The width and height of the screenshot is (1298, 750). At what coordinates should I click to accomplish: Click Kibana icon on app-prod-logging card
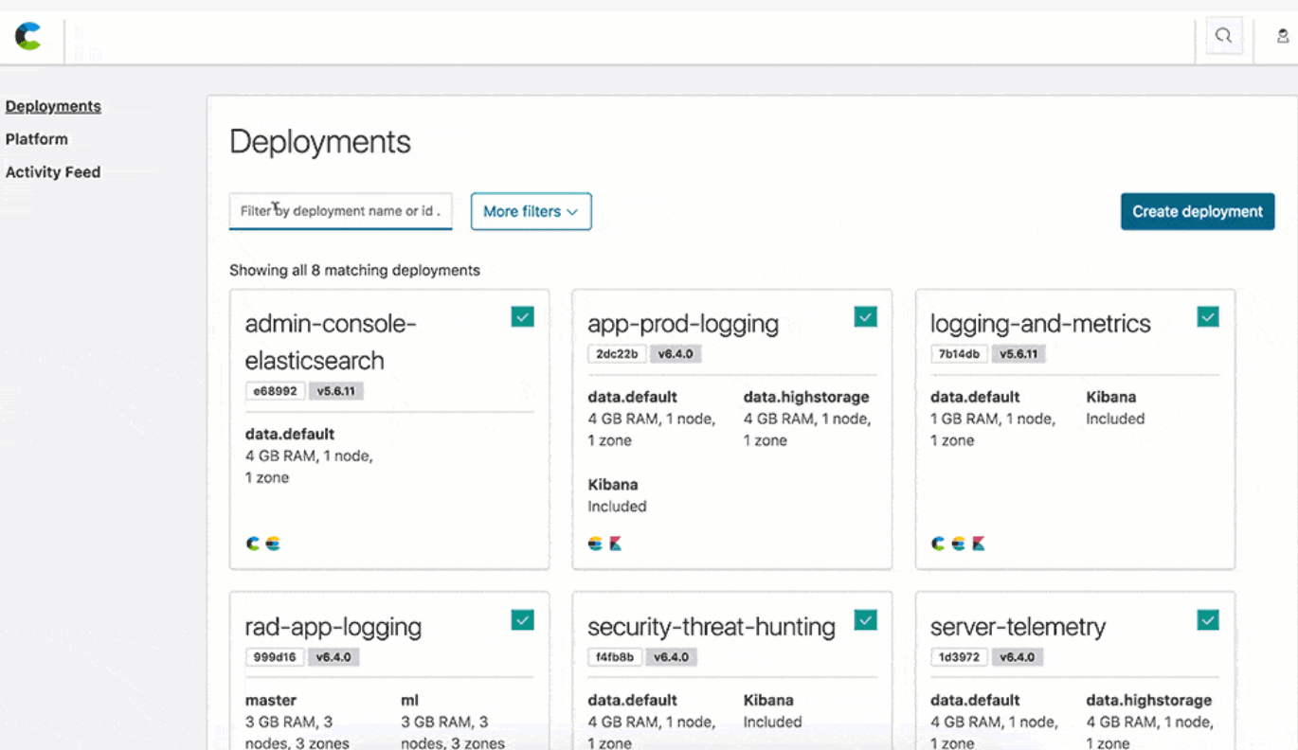coord(616,544)
